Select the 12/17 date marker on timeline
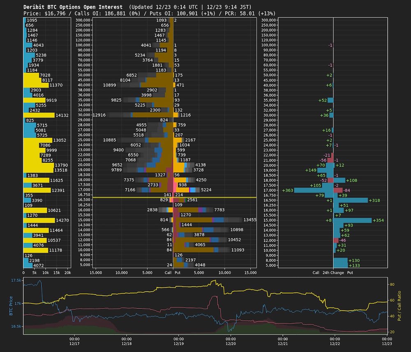 [x=75, y=340]
